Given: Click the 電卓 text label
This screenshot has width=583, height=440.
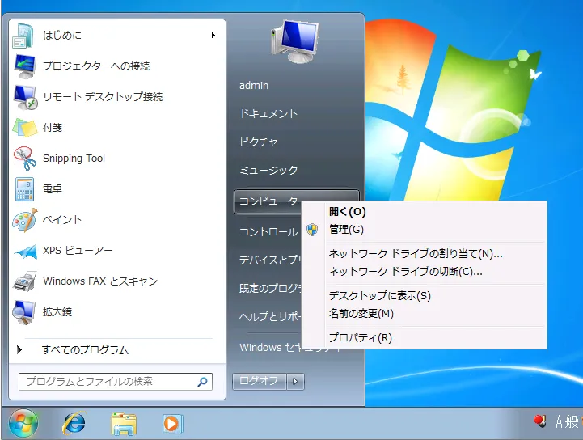Looking at the screenshot, I should coord(53,189).
